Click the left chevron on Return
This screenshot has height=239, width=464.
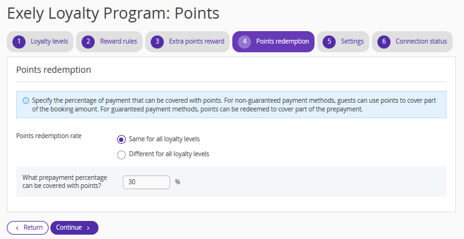pos(17,228)
